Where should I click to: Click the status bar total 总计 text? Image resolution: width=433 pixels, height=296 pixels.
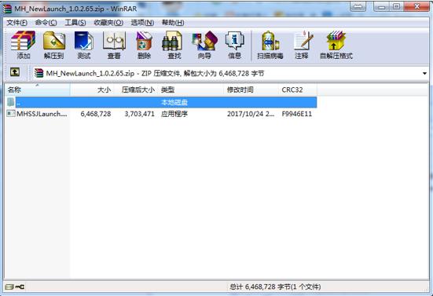[275, 287]
